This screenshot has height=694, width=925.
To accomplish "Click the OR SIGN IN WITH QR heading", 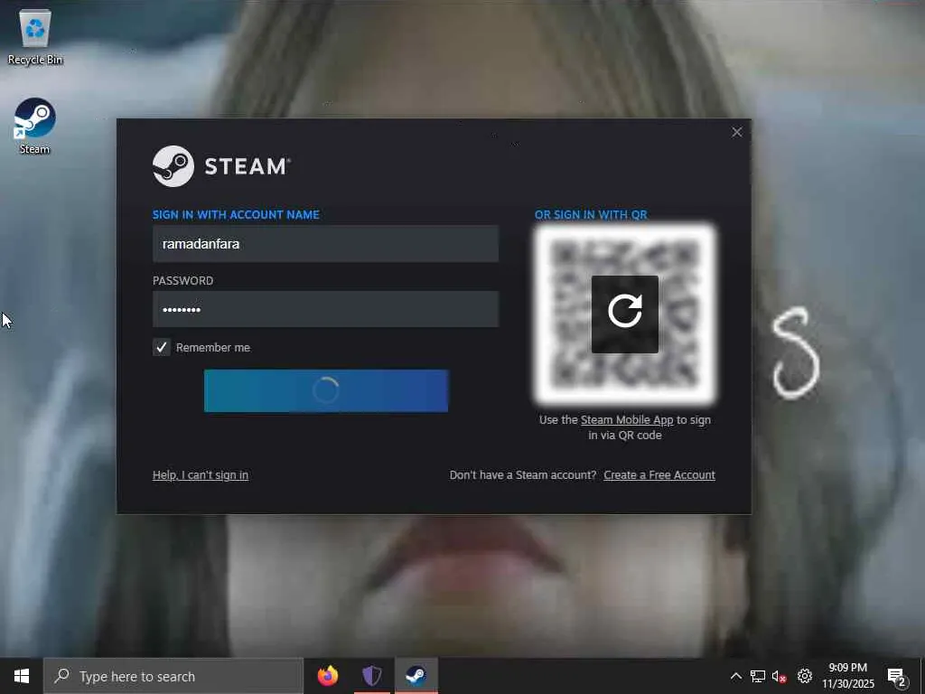I will coord(591,215).
